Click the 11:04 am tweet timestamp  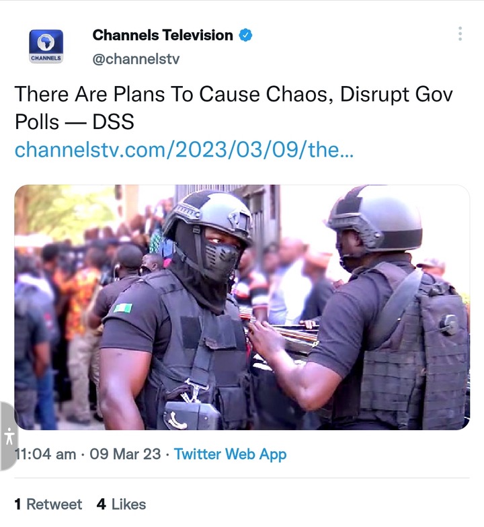[x=46, y=454]
